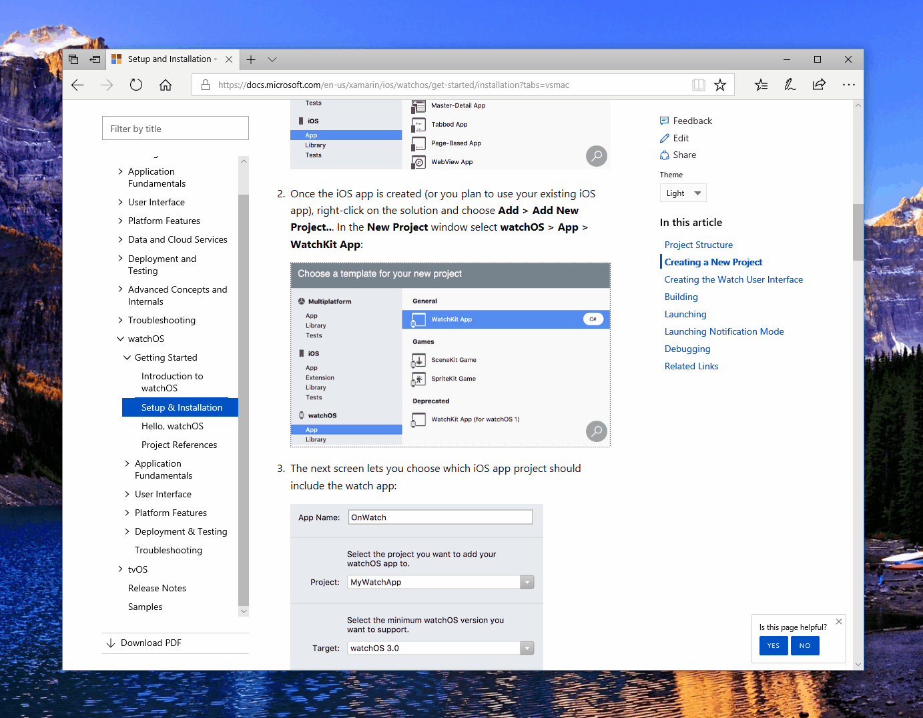Click the Feedback icon
The width and height of the screenshot is (923, 718).
(x=664, y=121)
